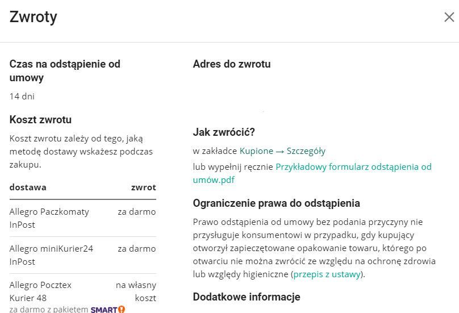The height and width of the screenshot is (313, 459).
Task: Click the 'Jak zwrócić?' heading
Action: 224,132
